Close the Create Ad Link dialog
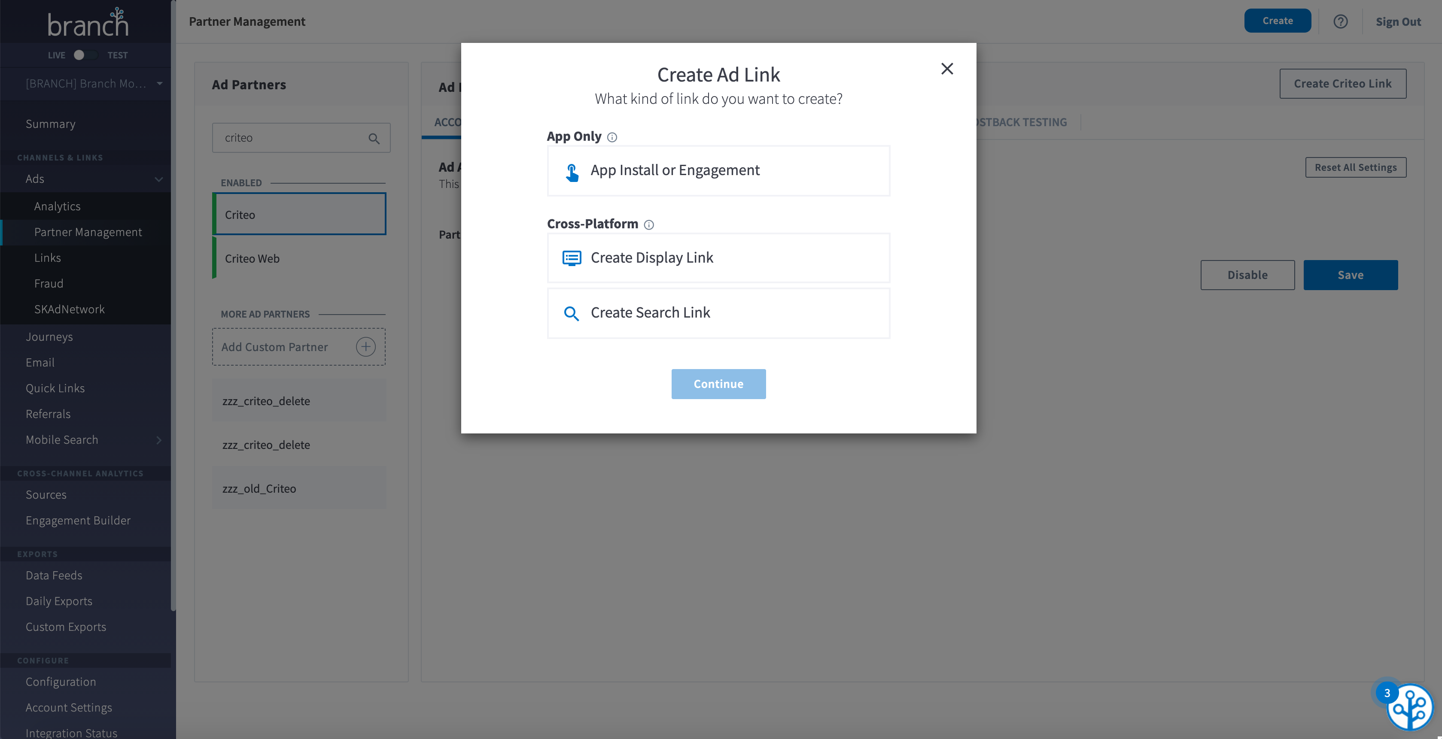 pos(947,69)
